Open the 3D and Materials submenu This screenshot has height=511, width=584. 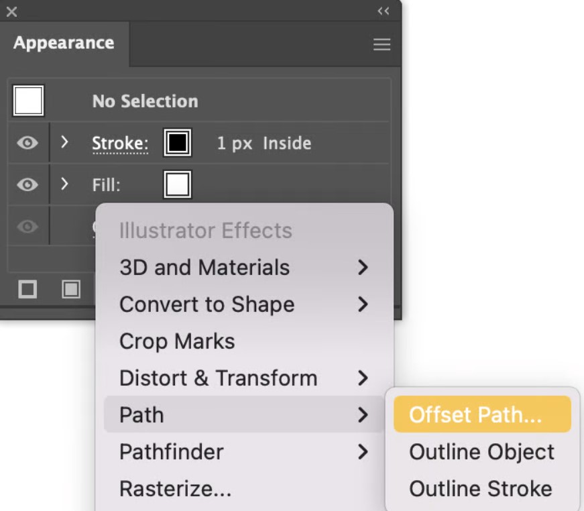244,267
